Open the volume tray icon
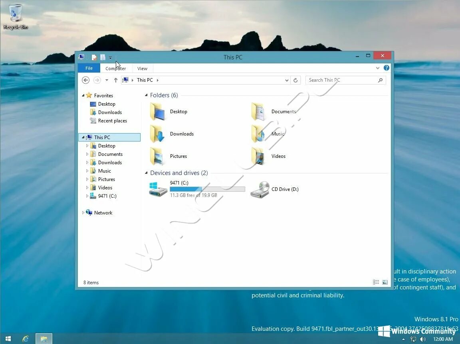 pos(423,339)
